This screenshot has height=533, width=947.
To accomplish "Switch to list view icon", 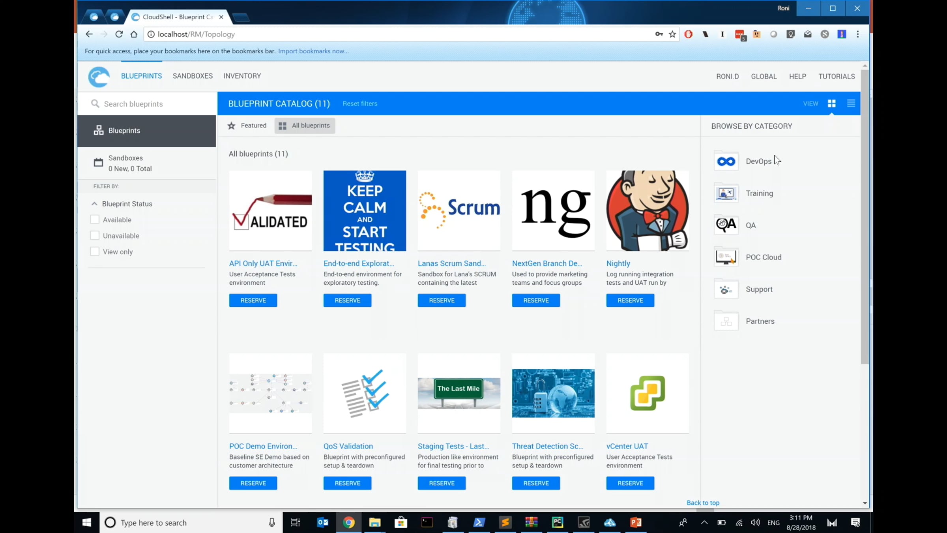I will [851, 103].
